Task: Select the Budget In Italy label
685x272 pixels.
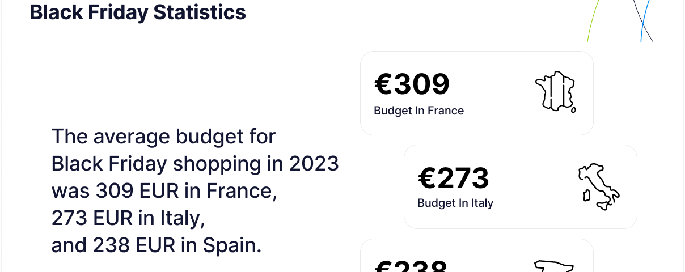Action: pyautogui.click(x=455, y=203)
